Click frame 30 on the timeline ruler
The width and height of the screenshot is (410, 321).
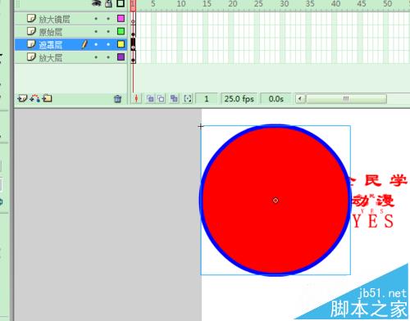[285, 4]
